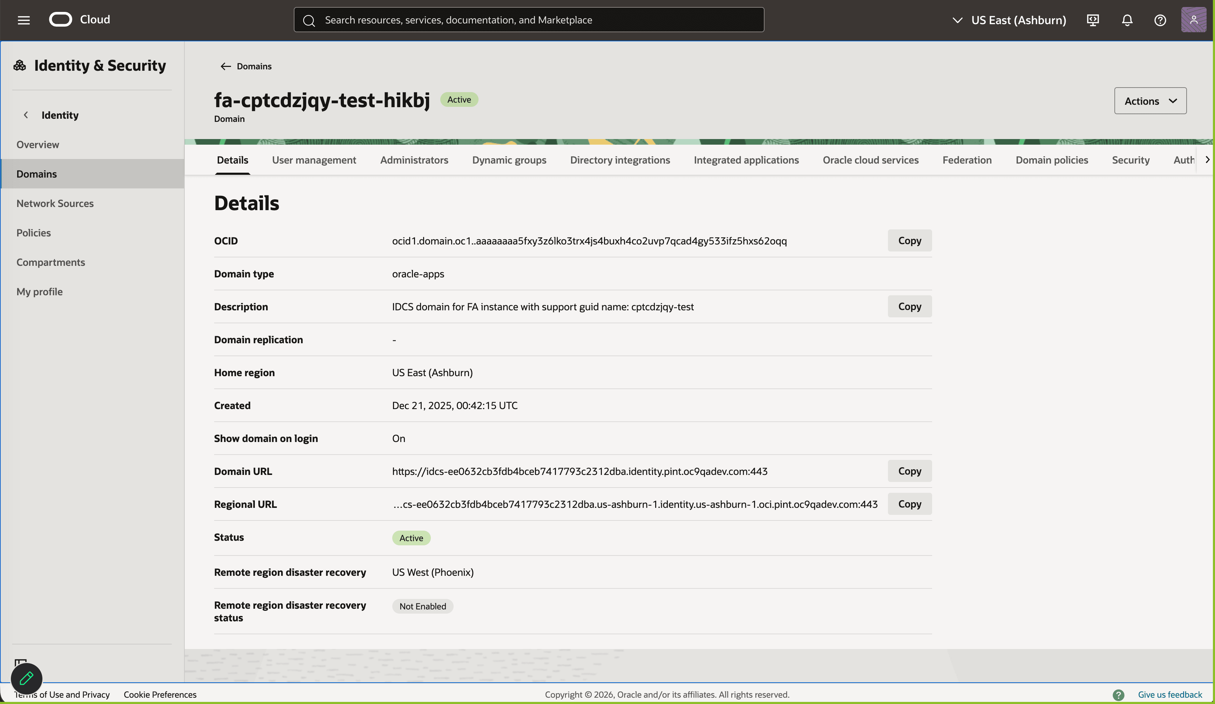Copy the Regional URL

[x=909, y=504]
